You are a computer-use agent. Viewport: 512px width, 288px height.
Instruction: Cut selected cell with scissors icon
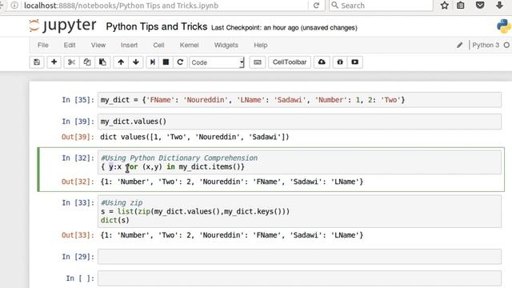pyautogui.click(x=71, y=62)
